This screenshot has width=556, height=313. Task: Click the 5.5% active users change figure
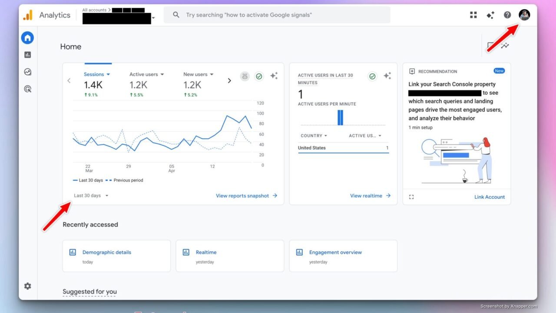(x=136, y=95)
